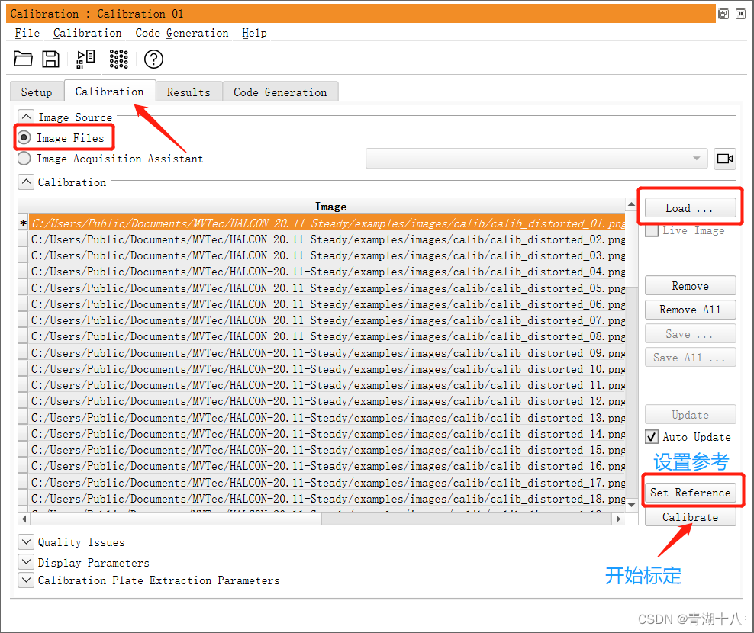
Task: Select the Image Files radio button
Action: 24,138
